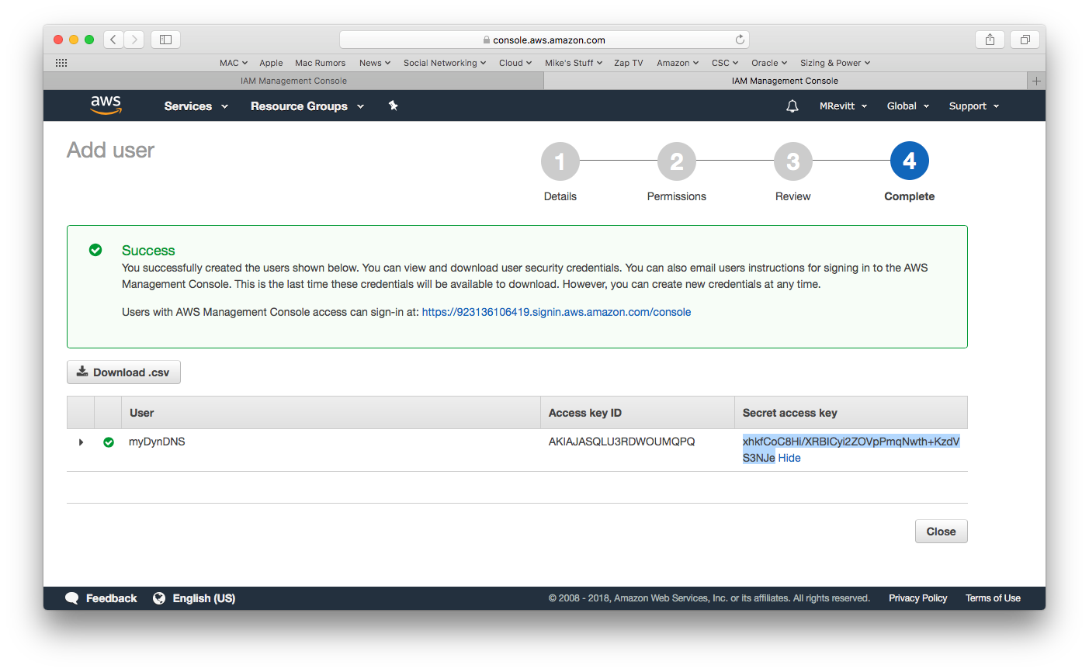1089x672 pixels.
Task: Open the Services dropdown
Action: [x=196, y=106]
